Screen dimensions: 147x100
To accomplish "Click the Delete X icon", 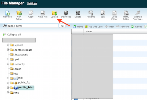I will [x=78, y=13].
